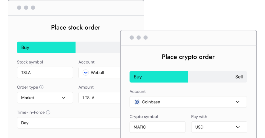Select Buy in the crypto order toggle
Image resolution: width=265 pixels, height=138 pixels.
click(x=159, y=77)
